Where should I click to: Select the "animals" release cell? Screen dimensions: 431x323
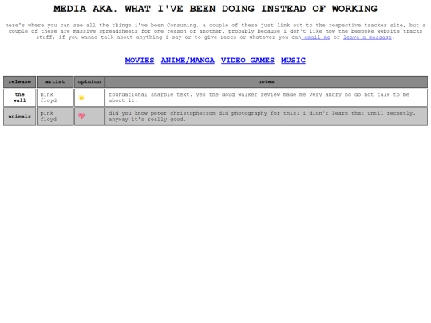click(19, 116)
